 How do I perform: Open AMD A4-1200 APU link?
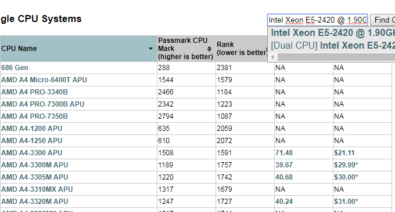point(32,129)
